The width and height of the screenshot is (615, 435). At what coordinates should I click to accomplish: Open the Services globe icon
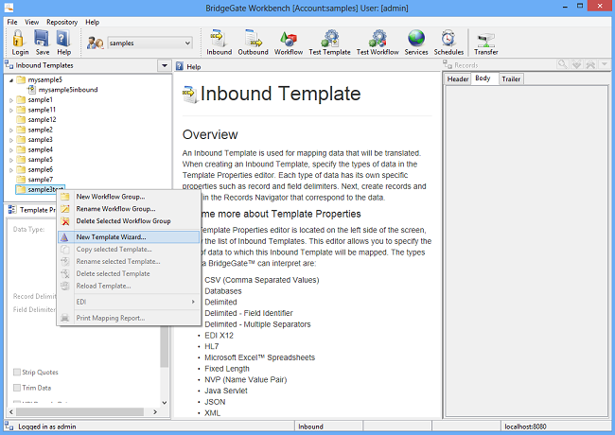point(416,39)
